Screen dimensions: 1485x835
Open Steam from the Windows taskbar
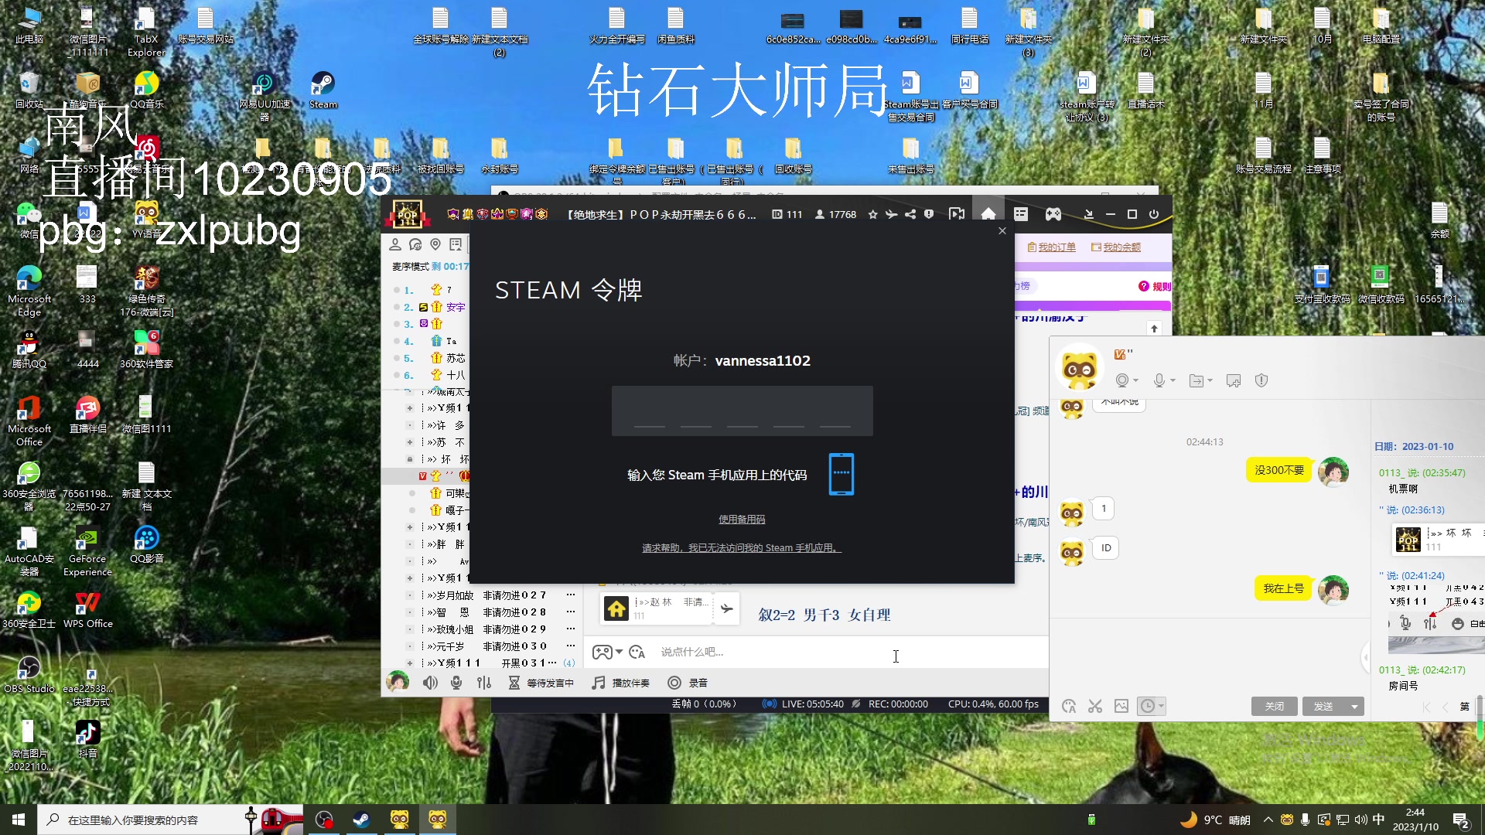[361, 820]
